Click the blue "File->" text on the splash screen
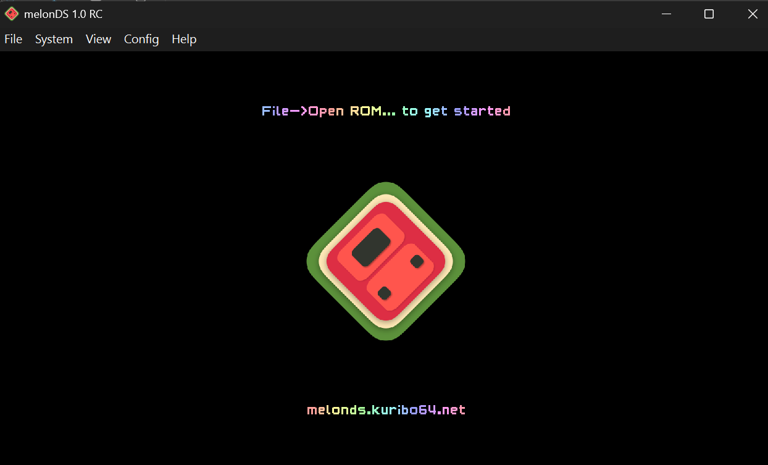768x465 pixels. click(285, 111)
